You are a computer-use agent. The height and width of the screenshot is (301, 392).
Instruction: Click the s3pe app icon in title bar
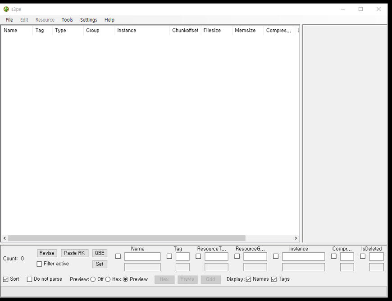(6, 9)
